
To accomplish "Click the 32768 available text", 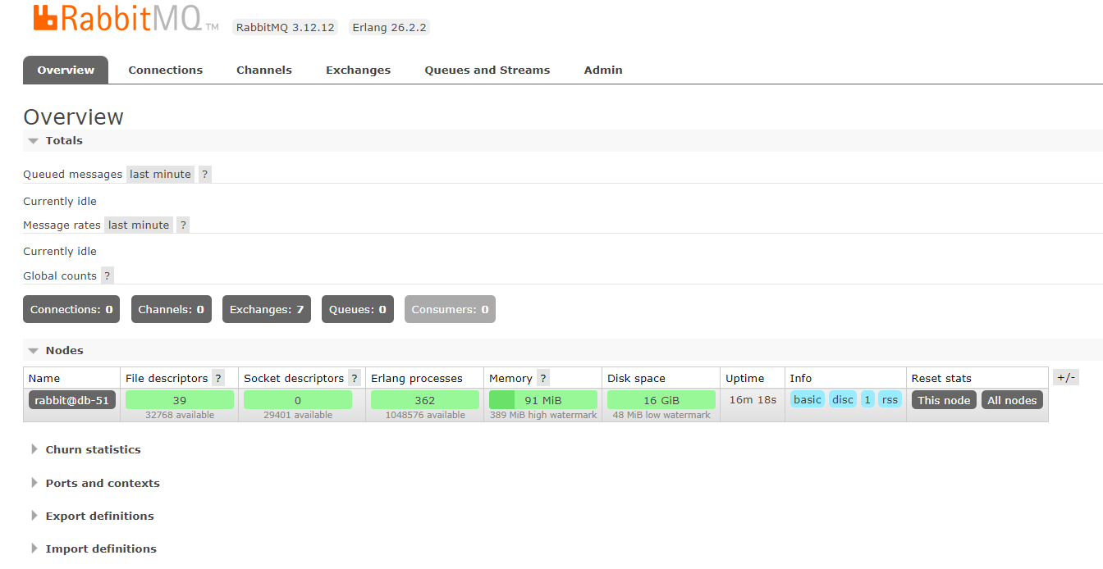I will (180, 415).
